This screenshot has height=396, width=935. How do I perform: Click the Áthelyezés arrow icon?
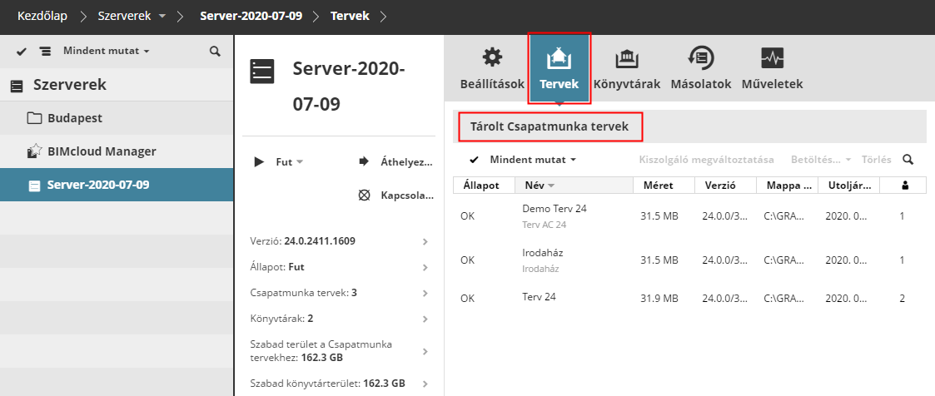pyautogui.click(x=365, y=161)
